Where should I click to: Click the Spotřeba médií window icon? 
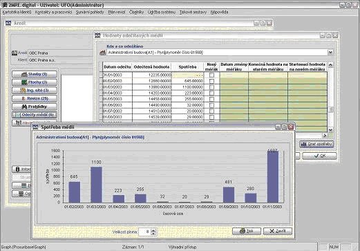point(35,127)
